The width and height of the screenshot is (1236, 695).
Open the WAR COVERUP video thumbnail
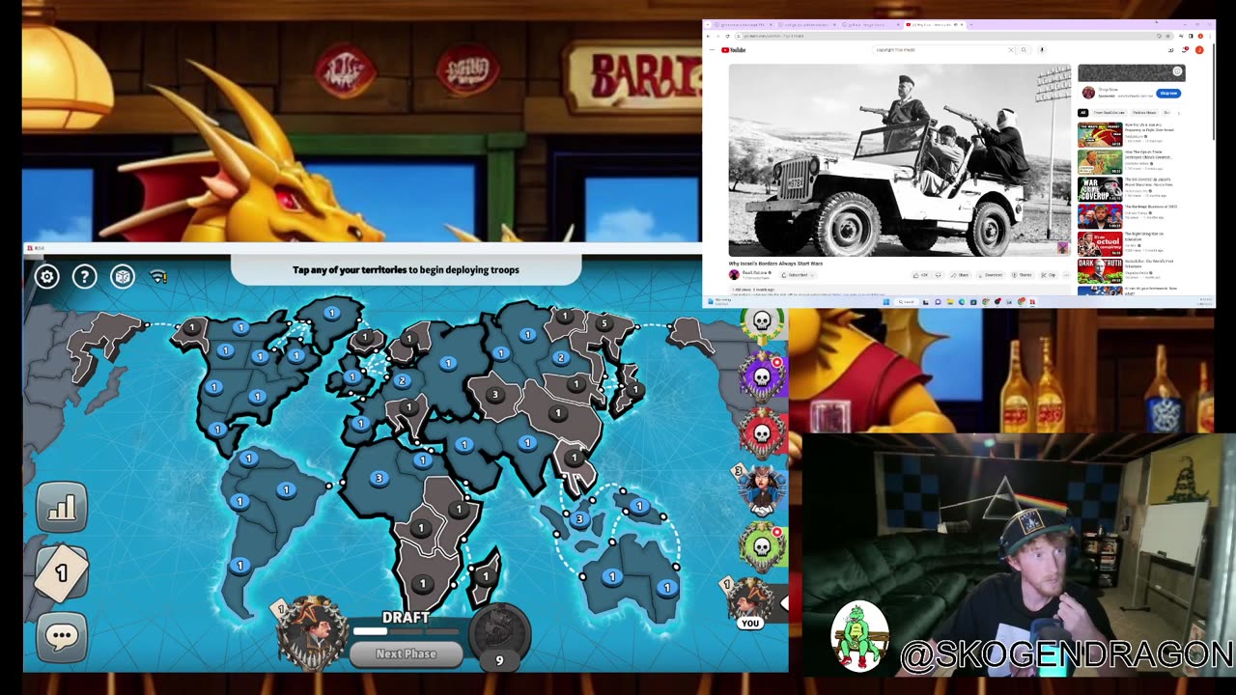click(x=1100, y=189)
